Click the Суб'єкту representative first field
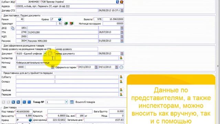This screenshot has width=220, height=124. tap(35, 77)
